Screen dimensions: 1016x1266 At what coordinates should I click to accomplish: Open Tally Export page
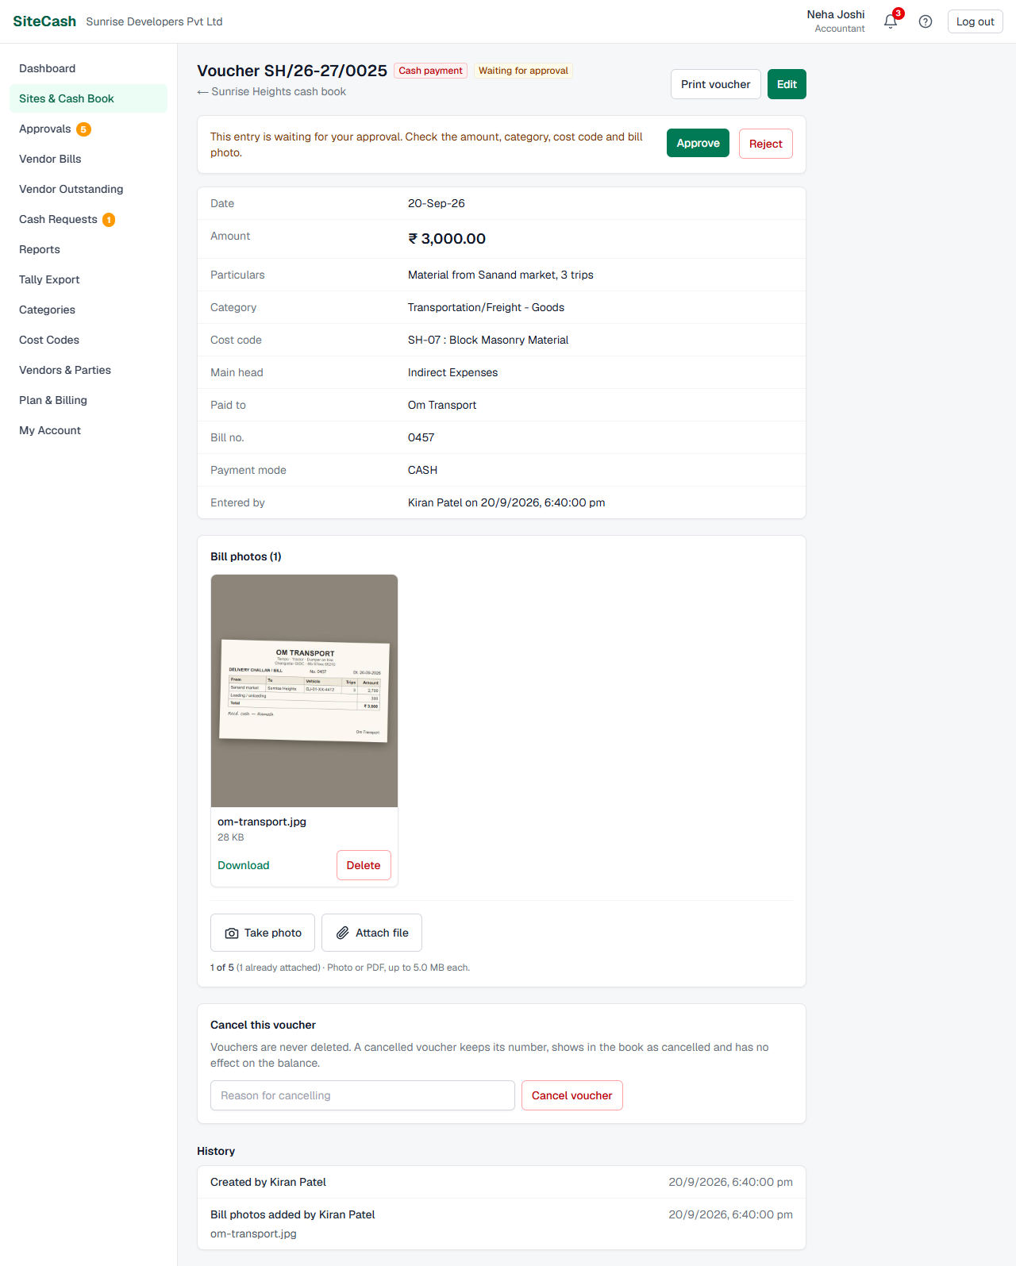click(x=88, y=279)
